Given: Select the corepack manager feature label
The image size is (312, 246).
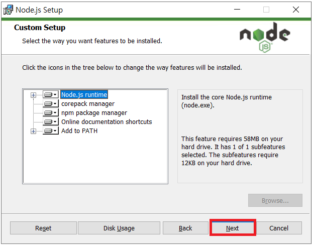Looking at the screenshot, I should pos(88,104).
